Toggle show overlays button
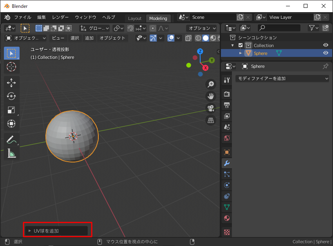The image size is (333, 246). [171, 38]
